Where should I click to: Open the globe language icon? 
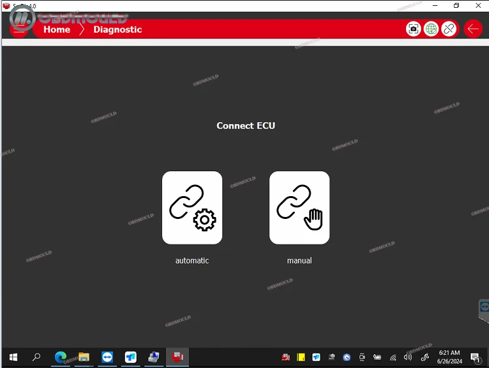click(x=431, y=29)
